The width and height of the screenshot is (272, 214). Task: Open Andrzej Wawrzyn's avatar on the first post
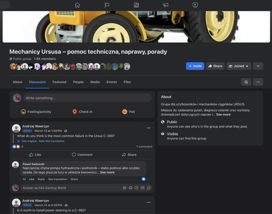point(16,129)
